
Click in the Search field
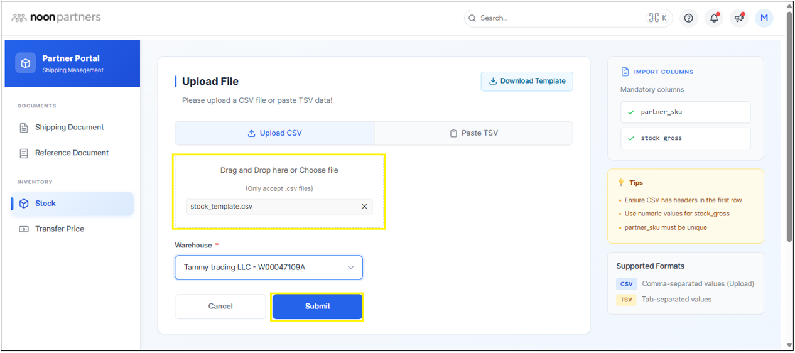[559, 18]
